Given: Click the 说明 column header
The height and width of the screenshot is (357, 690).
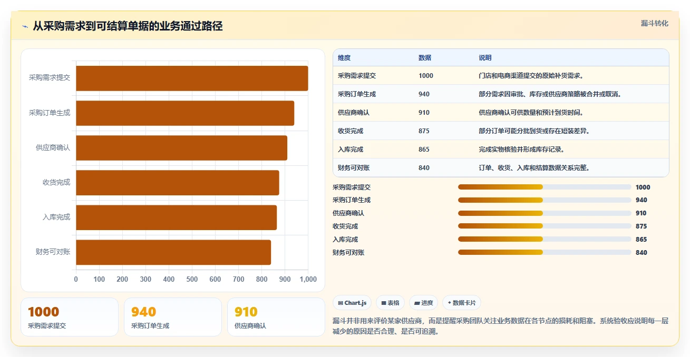Looking at the screenshot, I should click(x=485, y=58).
